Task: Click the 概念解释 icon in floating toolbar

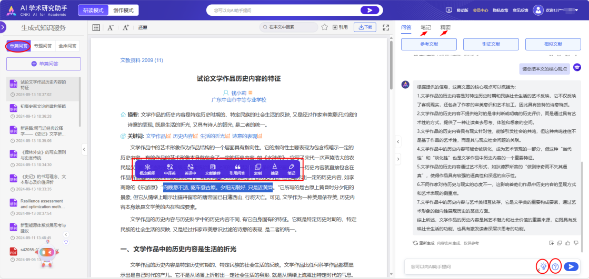Action: (x=147, y=169)
